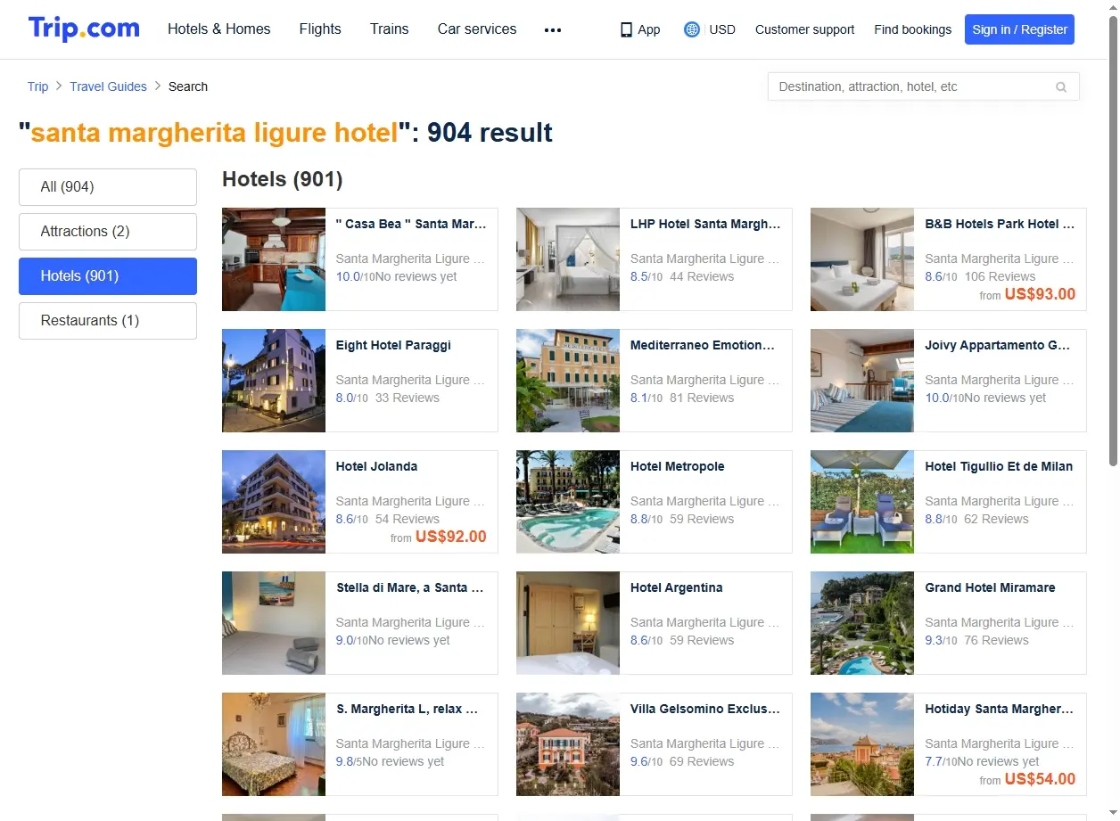Open Hotiday Santa Margherita thumbnail
This screenshot has width=1120, height=821.
click(x=862, y=744)
